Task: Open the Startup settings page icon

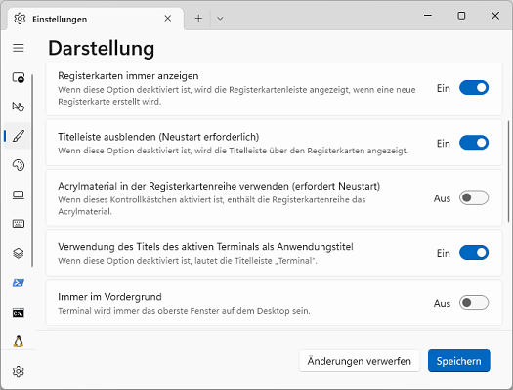Action: (19, 78)
